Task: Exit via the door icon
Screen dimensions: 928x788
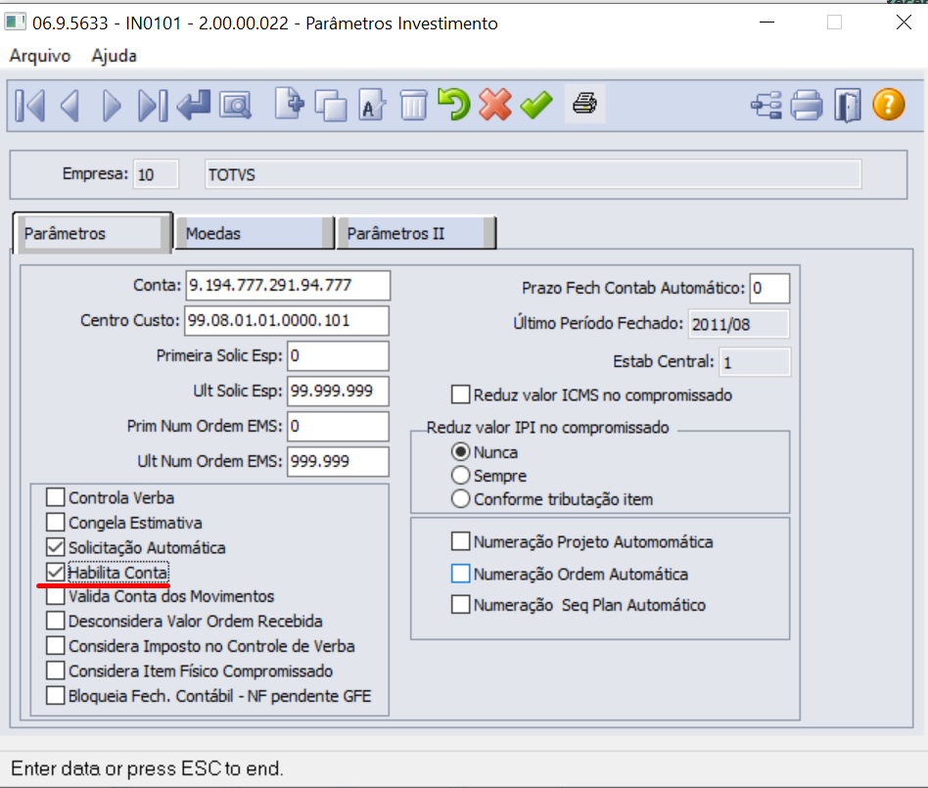Action: [x=848, y=106]
